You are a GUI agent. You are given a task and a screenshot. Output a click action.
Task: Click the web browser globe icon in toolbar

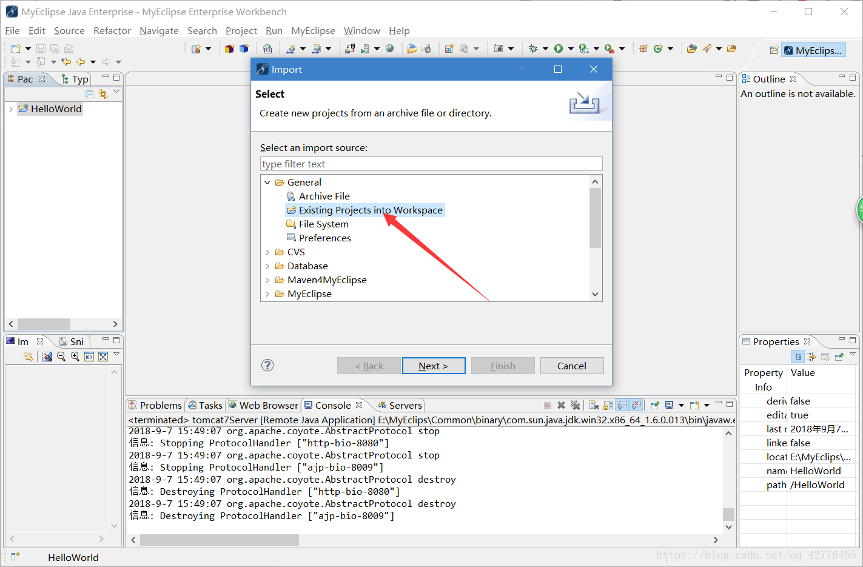[x=390, y=49]
